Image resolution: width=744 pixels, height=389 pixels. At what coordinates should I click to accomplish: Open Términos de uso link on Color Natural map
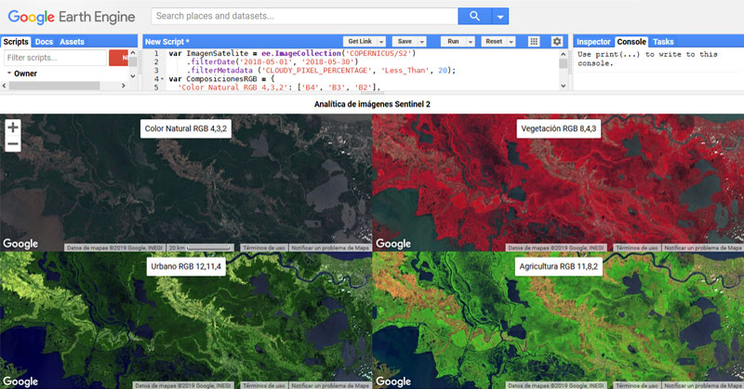tap(264, 248)
